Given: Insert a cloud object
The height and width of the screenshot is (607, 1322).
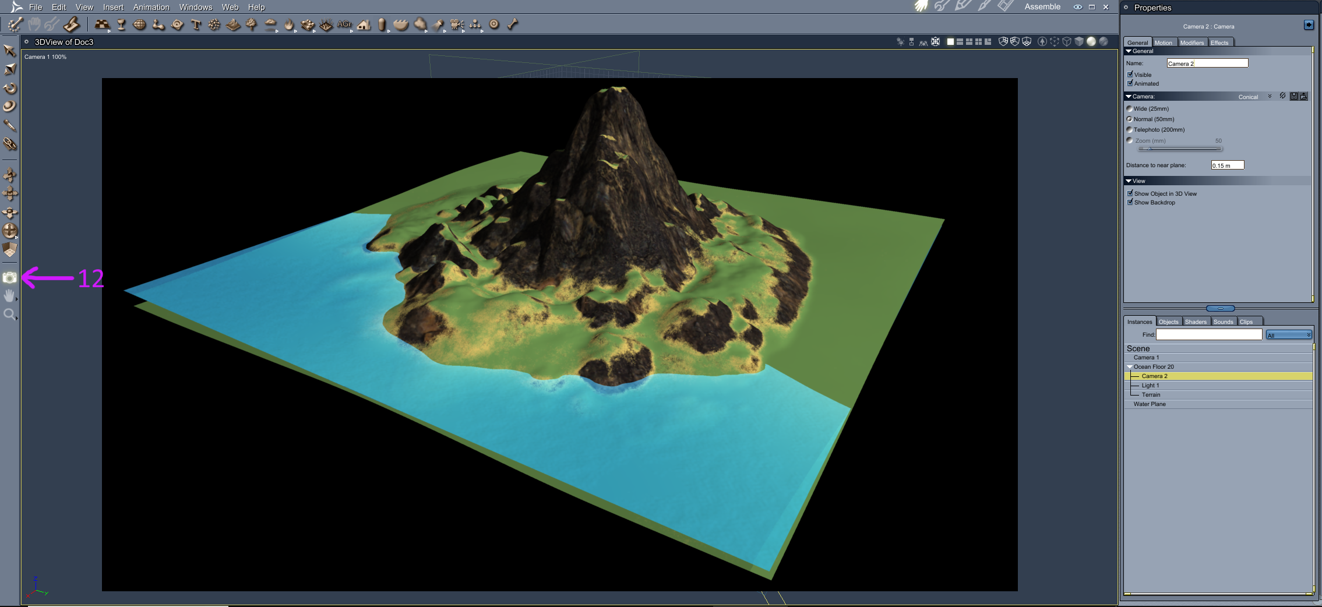Looking at the screenshot, I should pos(270,24).
